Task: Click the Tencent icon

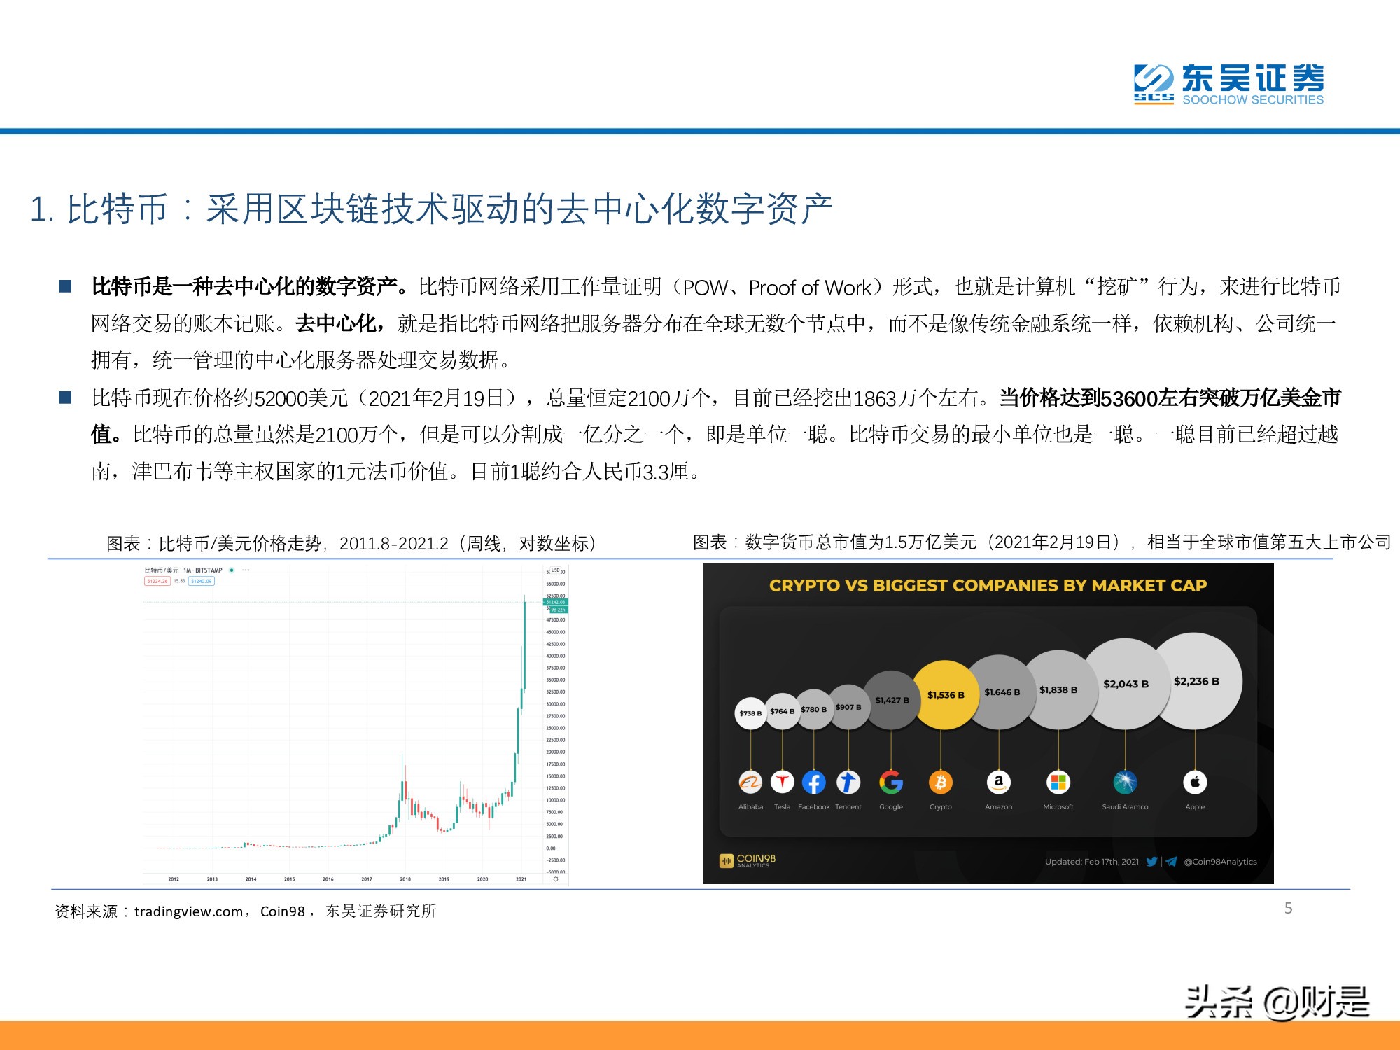Action: [x=849, y=783]
